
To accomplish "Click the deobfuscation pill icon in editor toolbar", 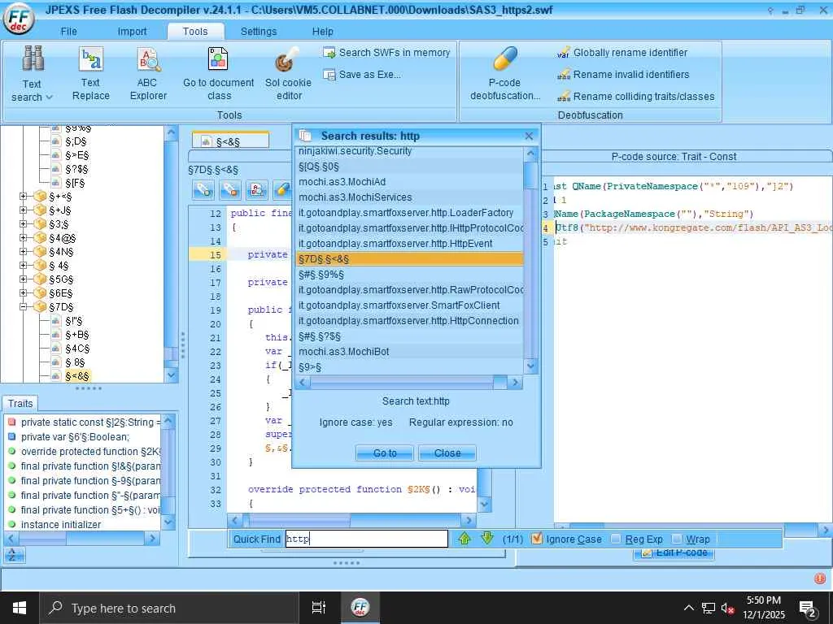I will 282,190.
